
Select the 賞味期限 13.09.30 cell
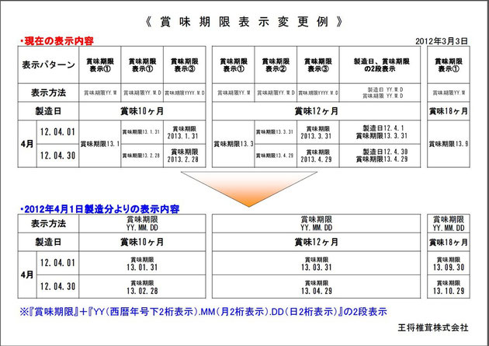point(449,264)
